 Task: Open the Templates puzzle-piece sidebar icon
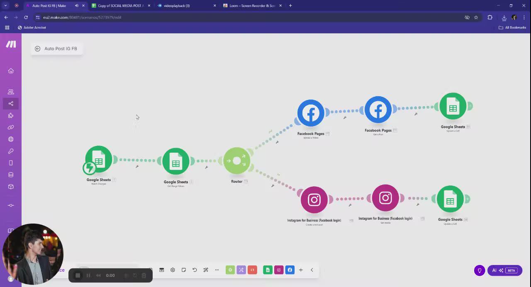(11, 116)
